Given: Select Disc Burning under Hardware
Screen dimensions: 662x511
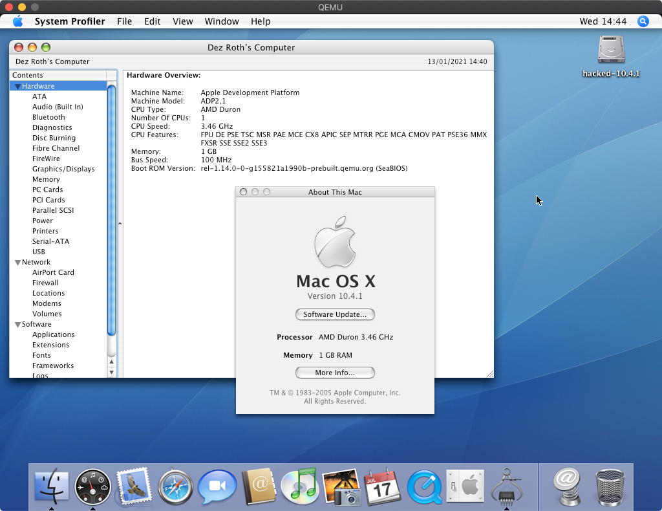Looking at the screenshot, I should [54, 138].
